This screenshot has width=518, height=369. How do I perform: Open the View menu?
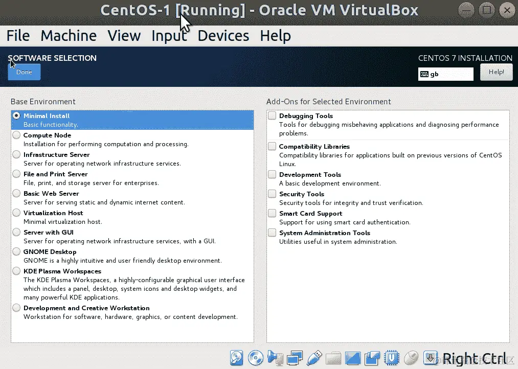(x=124, y=36)
